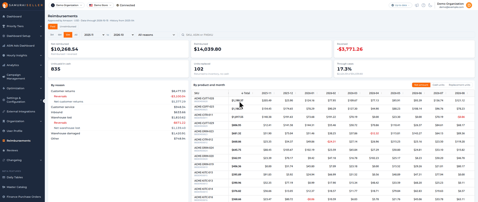Open the User Profile menu item
Image resolution: width=478 pixels, height=202 pixels.
22,131
